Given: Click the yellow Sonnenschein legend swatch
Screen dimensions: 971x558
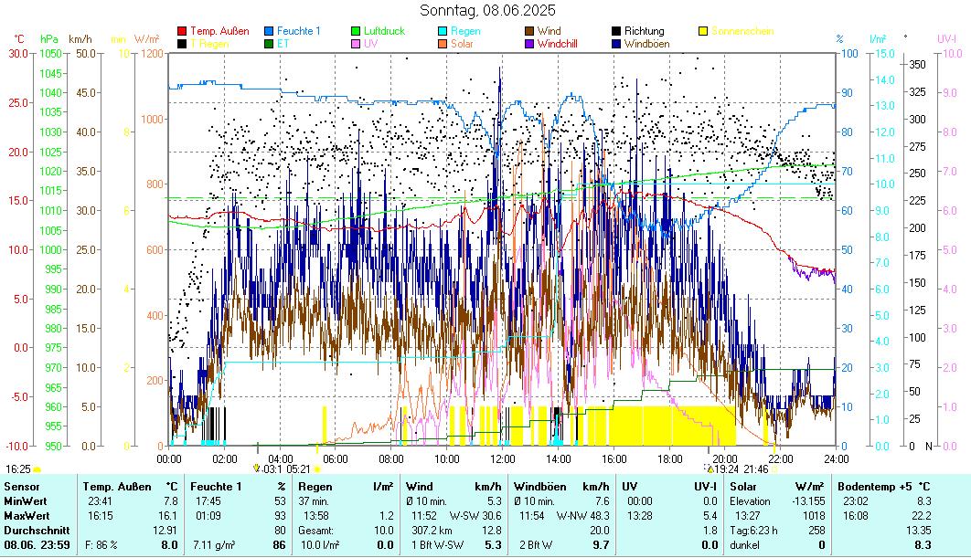Looking at the screenshot, I should 704,31.
